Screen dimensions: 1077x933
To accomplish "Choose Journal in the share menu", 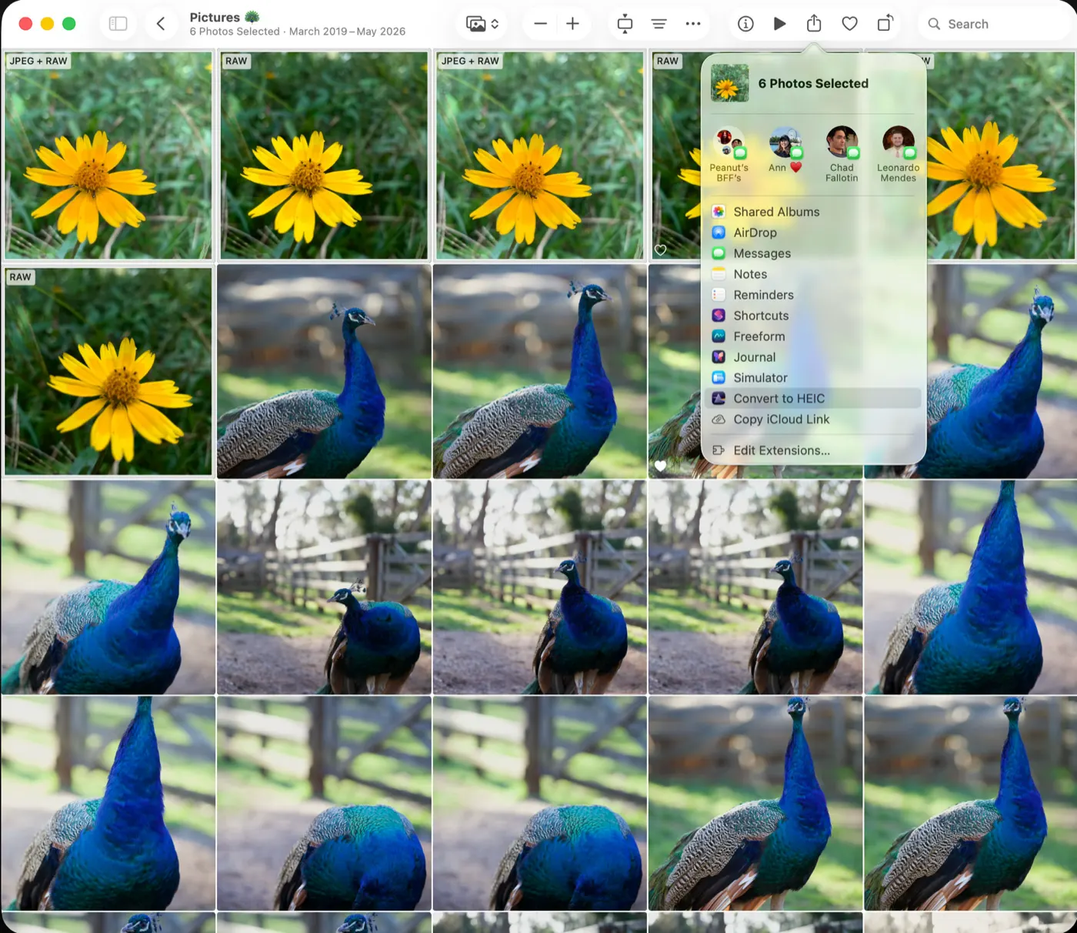I will (812, 357).
